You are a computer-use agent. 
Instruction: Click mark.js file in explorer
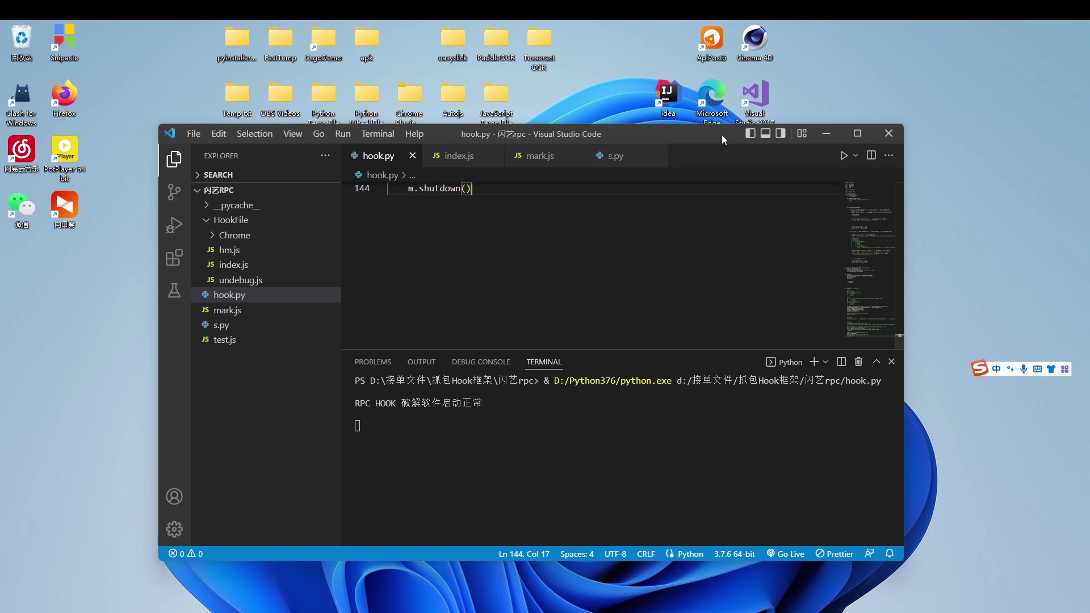coord(227,310)
